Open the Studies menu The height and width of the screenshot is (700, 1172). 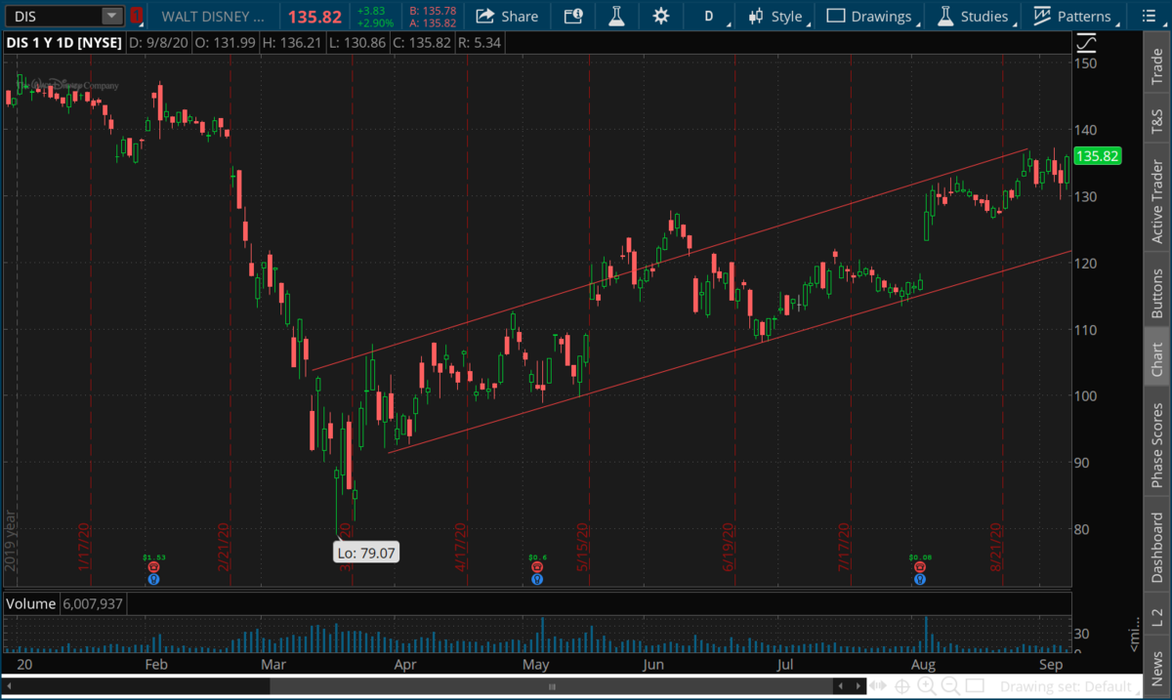pos(973,16)
